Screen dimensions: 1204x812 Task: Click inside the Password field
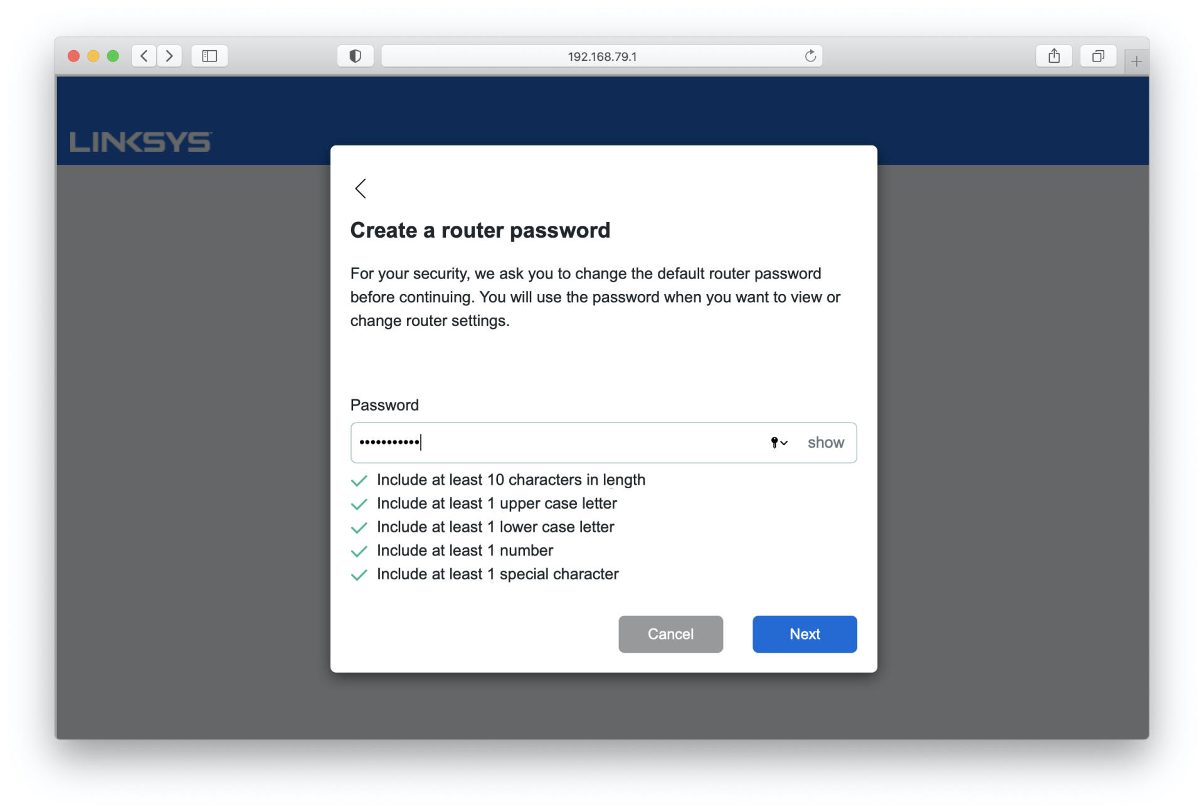[564, 443]
